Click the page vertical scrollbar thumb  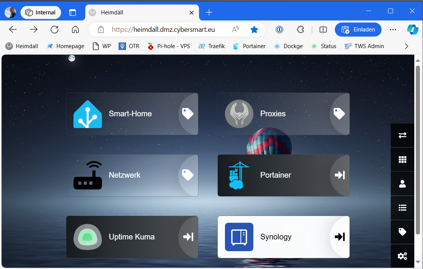tap(418, 150)
